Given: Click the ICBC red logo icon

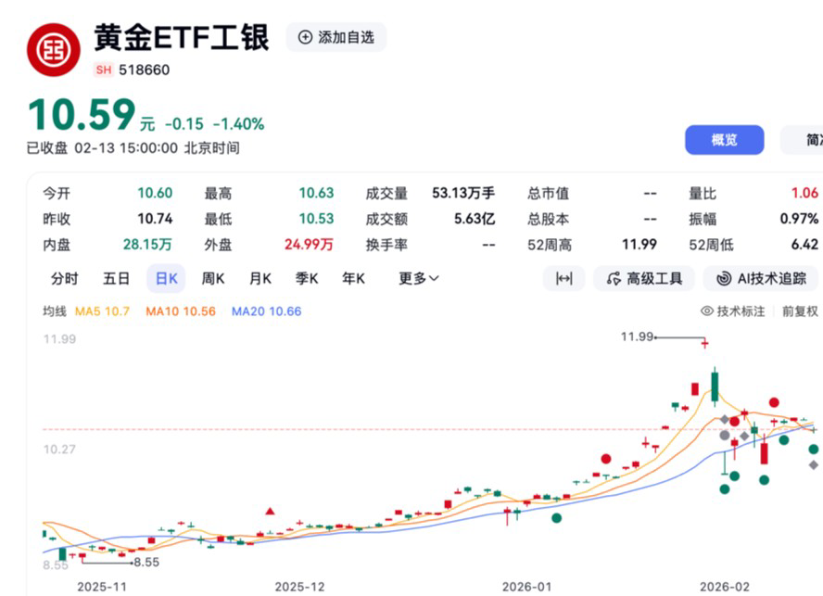Looking at the screenshot, I should tap(53, 49).
